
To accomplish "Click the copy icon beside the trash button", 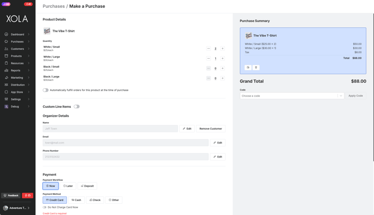I will (248, 68).
